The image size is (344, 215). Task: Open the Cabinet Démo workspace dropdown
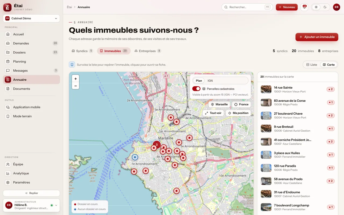[31, 18]
